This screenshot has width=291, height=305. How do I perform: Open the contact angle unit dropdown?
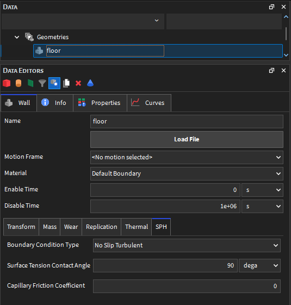(x=259, y=265)
